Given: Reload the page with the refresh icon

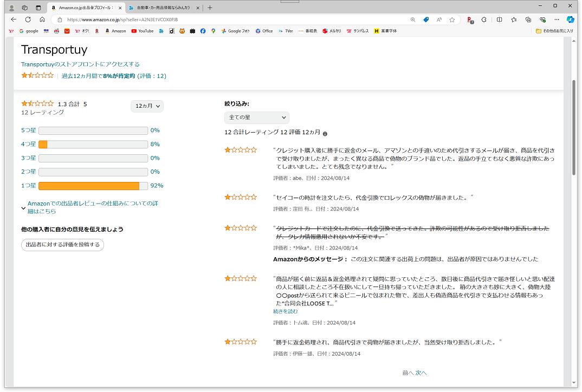Looking at the screenshot, I should pyautogui.click(x=28, y=19).
